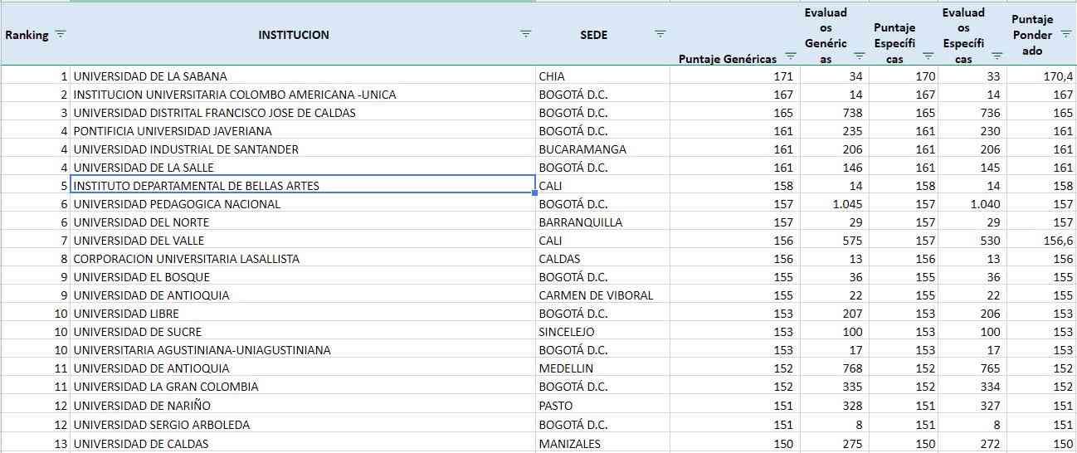Screen dimensions: 1077x453
Task: Open filter for Evaluados Genéricas column
Action: (860, 56)
